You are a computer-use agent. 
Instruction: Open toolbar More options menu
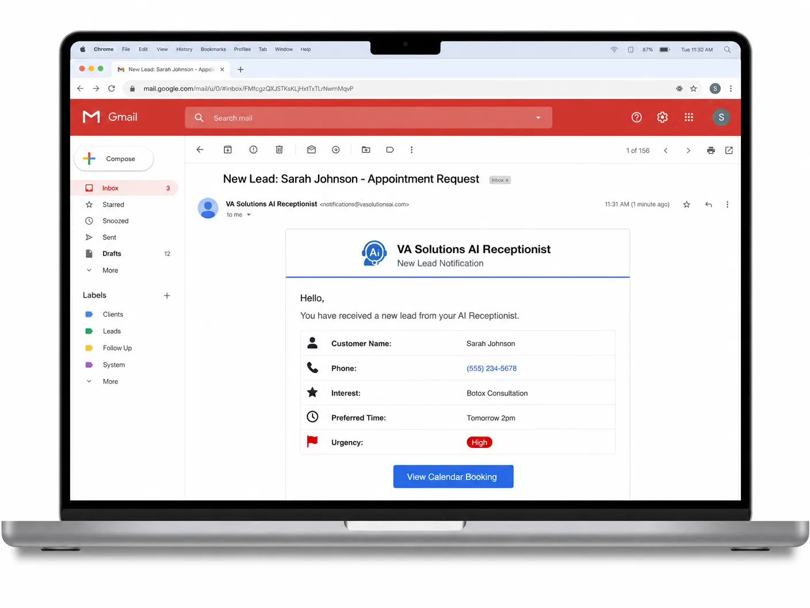(x=411, y=150)
